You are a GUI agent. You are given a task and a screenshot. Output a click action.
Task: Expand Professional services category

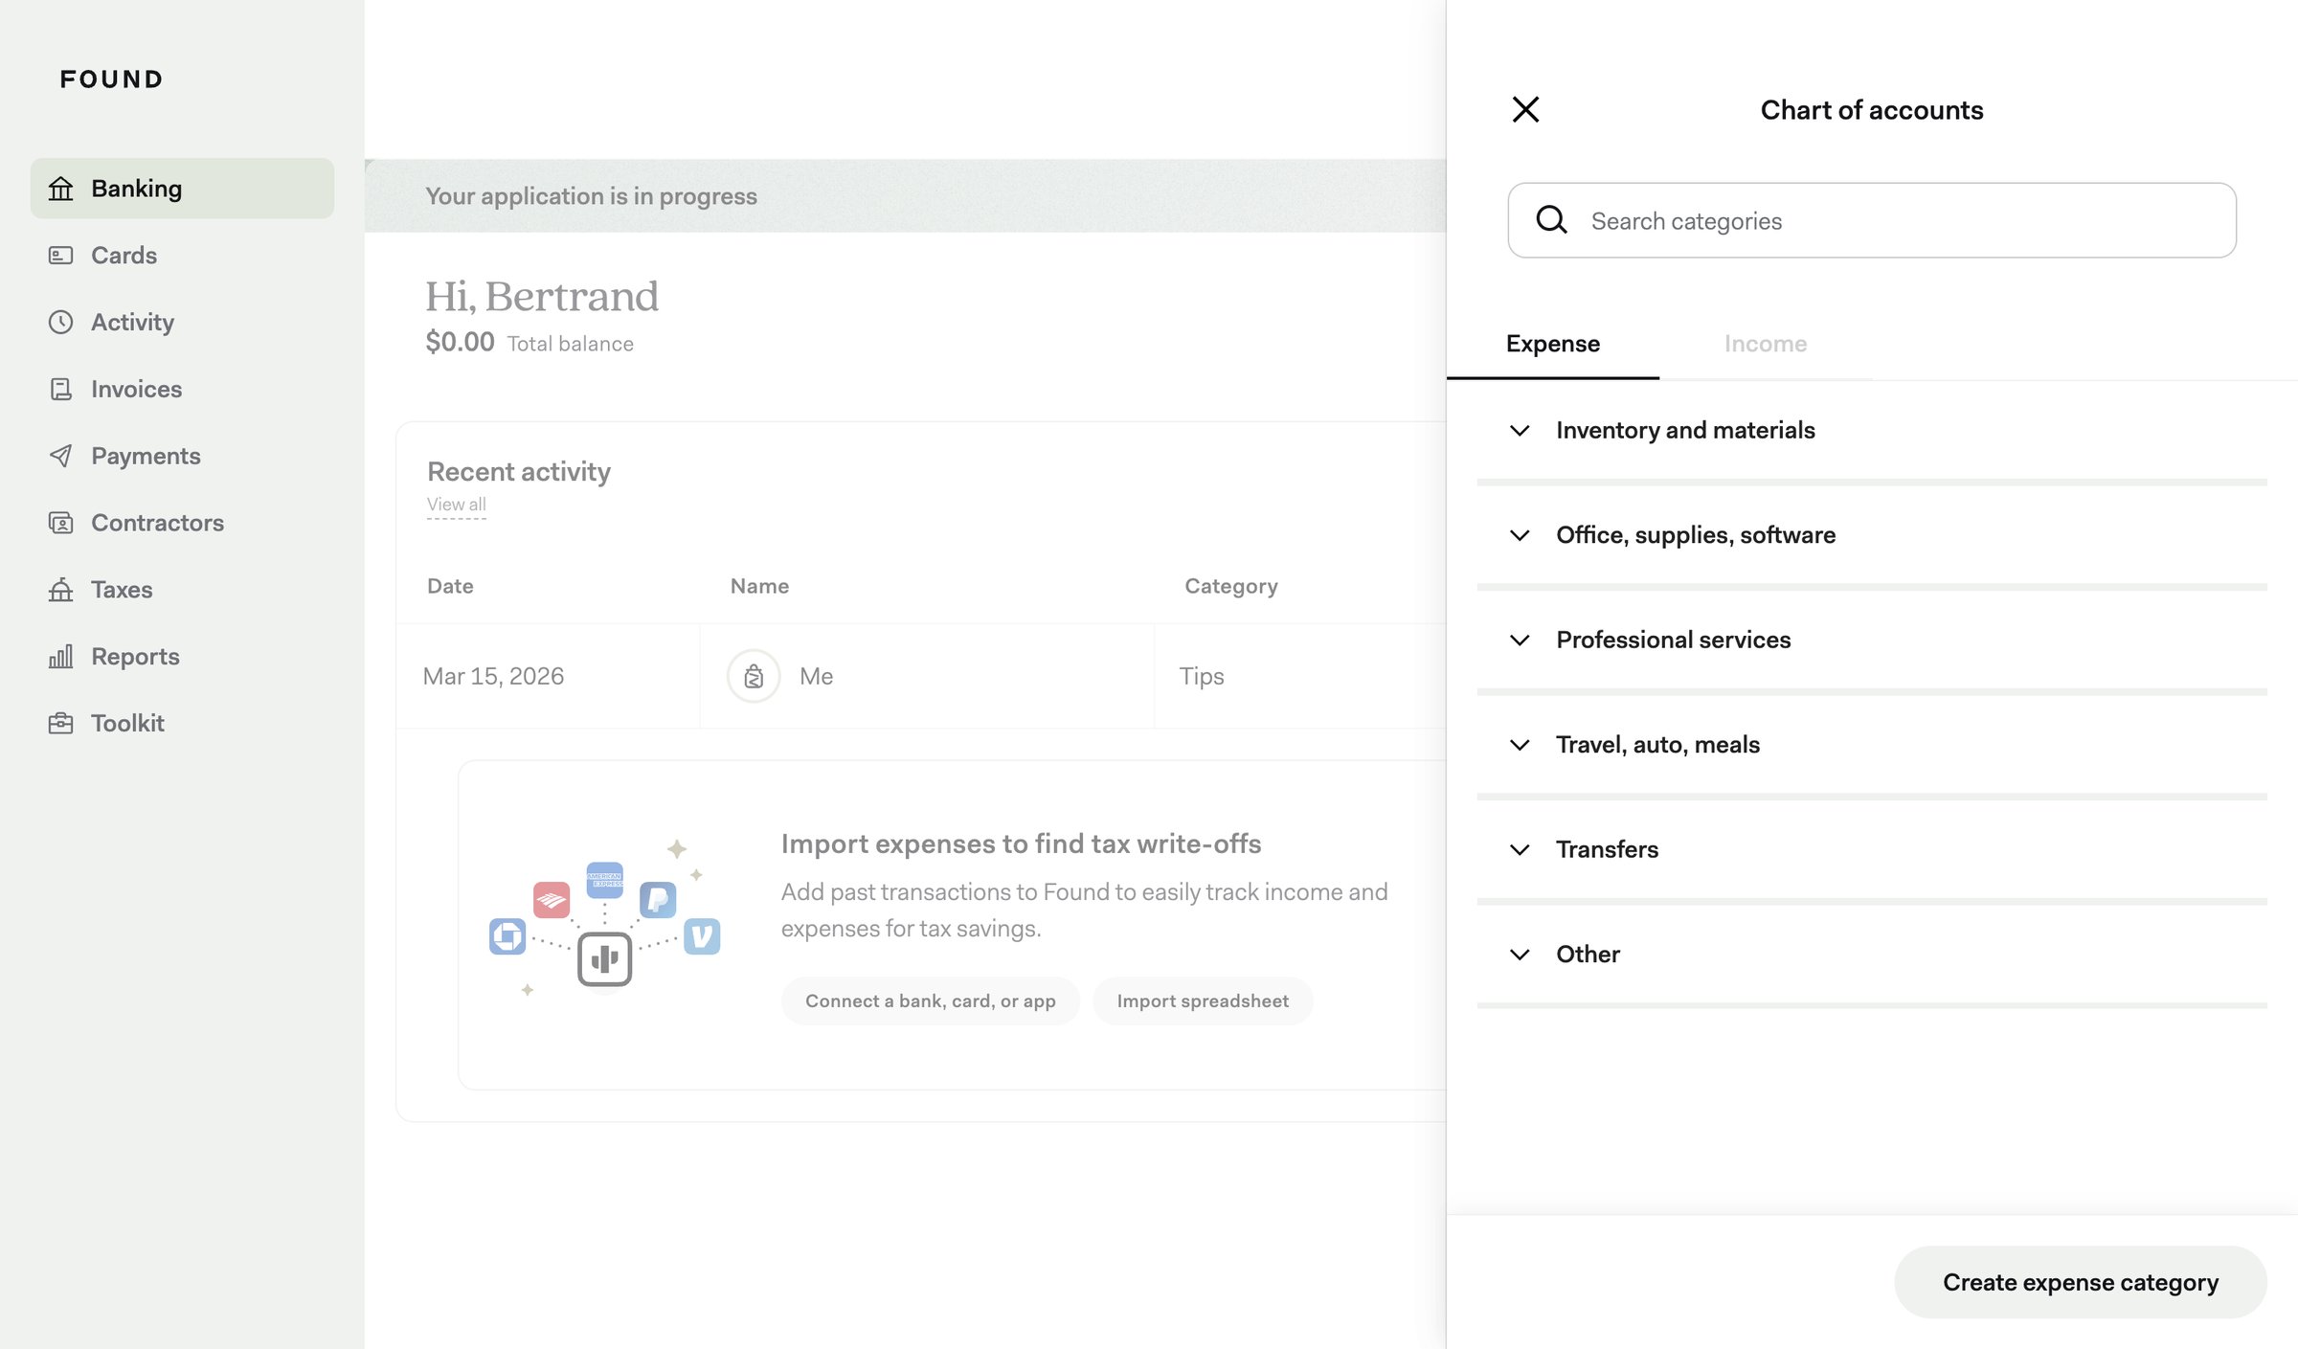click(x=1872, y=640)
